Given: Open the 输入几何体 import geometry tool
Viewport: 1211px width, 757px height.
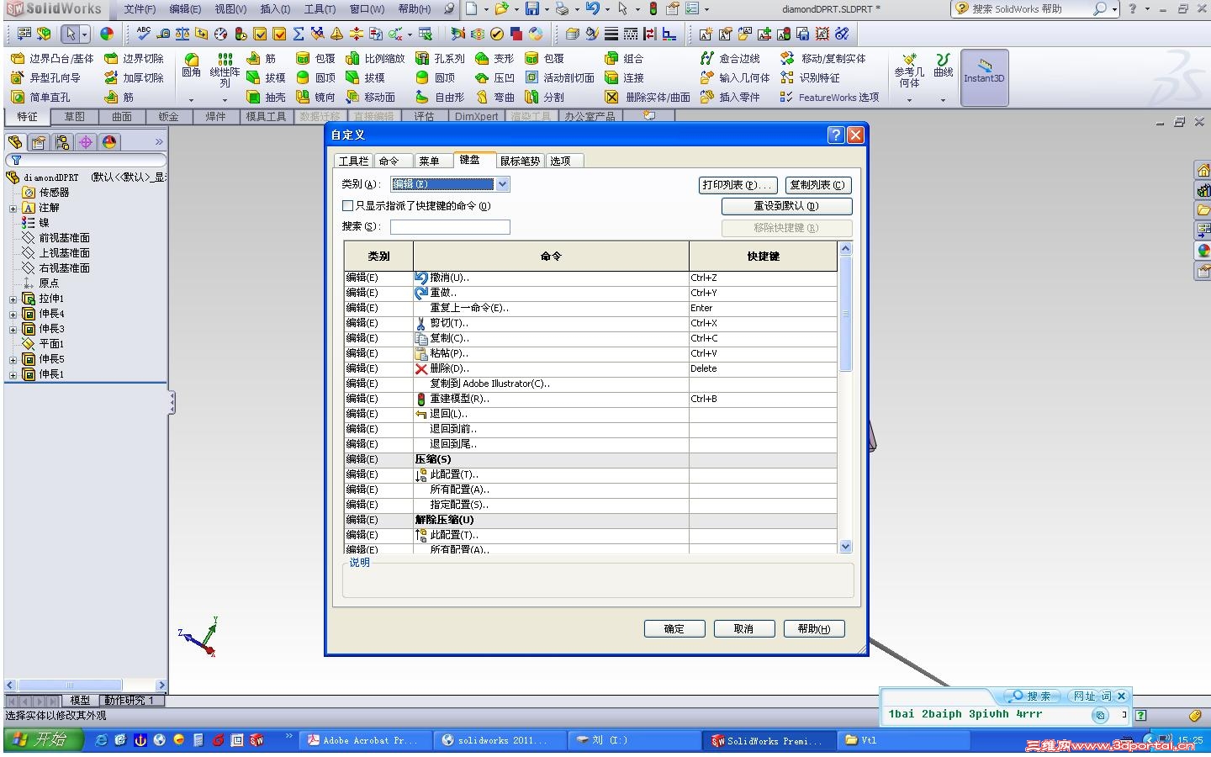Looking at the screenshot, I should (735, 78).
